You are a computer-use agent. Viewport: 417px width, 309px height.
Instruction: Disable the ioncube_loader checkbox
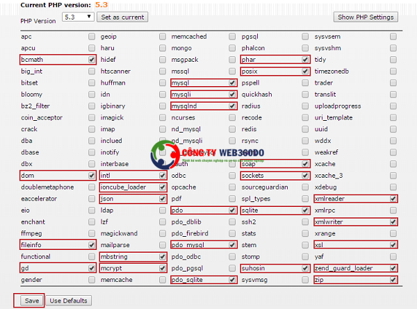tap(163, 187)
